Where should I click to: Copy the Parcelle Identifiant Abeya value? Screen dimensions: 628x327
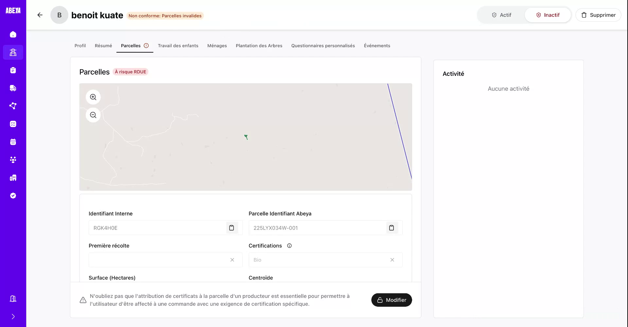[392, 228]
